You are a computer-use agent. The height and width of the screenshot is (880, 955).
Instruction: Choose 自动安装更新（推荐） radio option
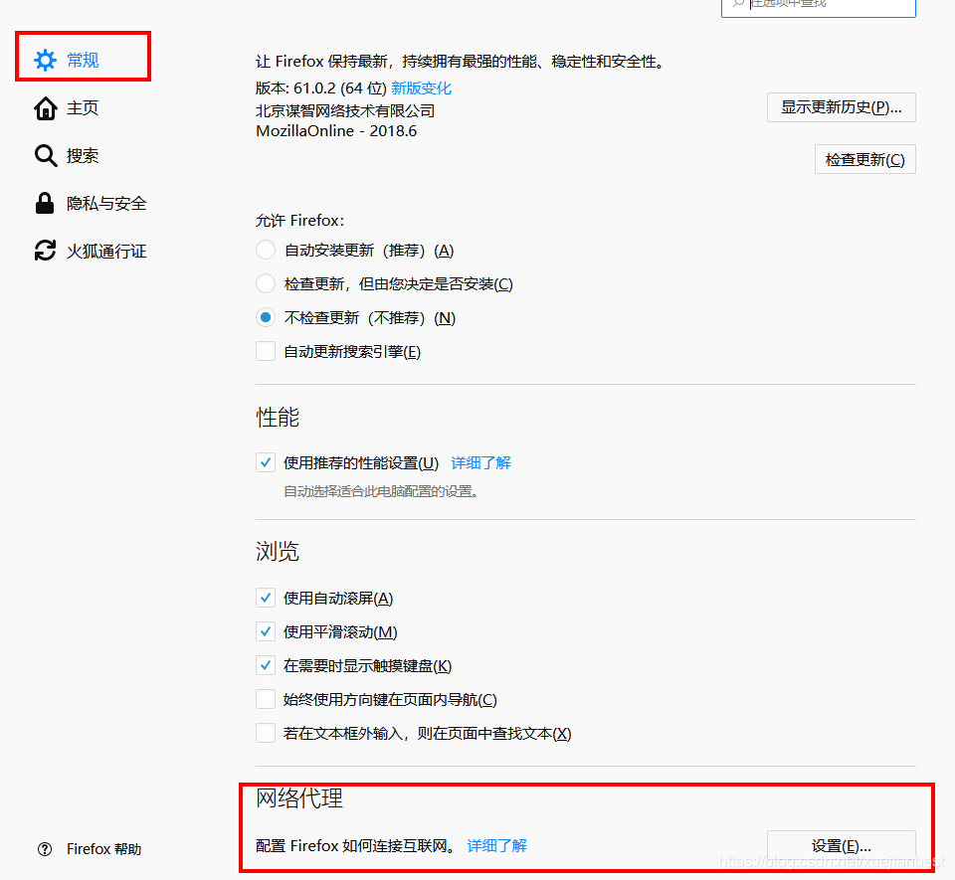tap(266, 251)
